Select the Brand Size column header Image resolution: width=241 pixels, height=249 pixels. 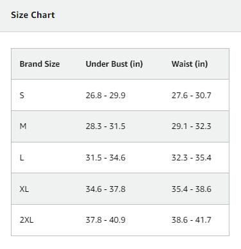pos(40,64)
